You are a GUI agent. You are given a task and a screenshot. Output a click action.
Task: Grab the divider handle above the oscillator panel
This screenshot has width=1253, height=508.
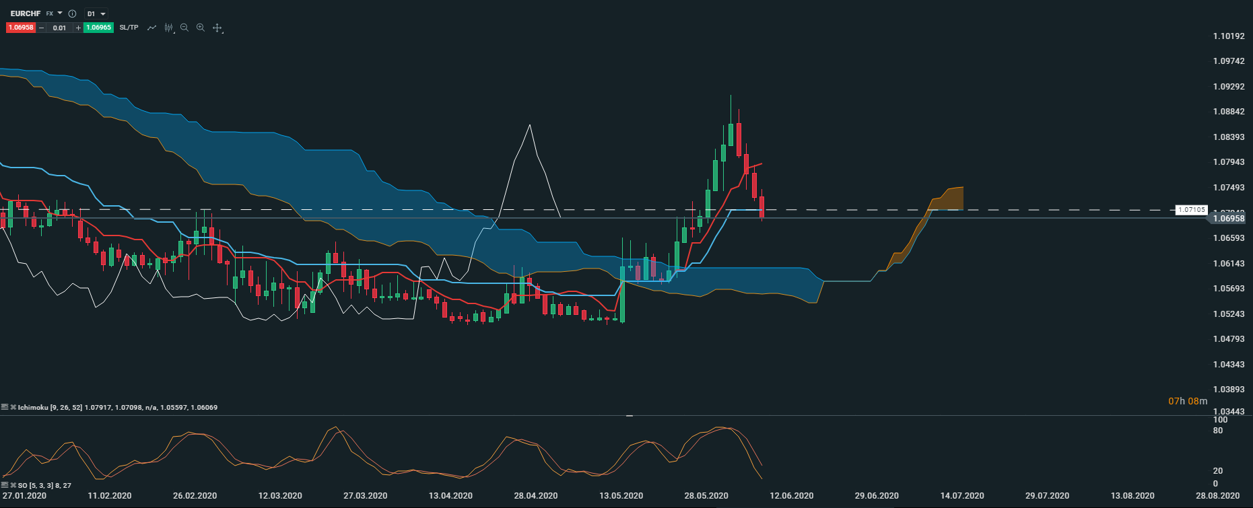(630, 416)
